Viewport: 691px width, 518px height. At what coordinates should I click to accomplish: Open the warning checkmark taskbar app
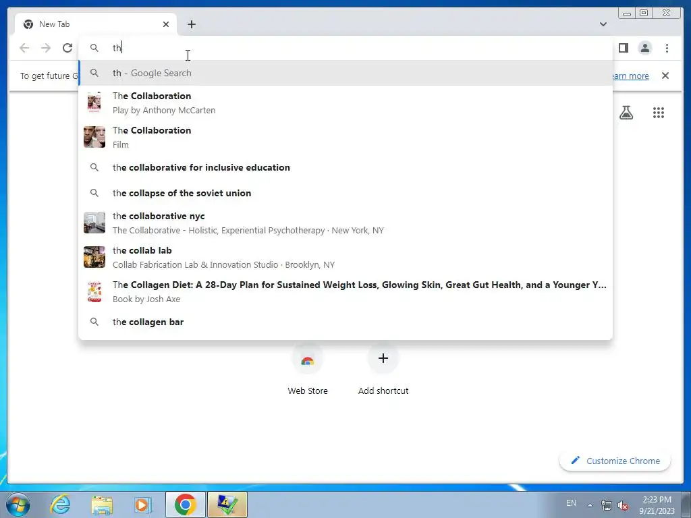[227, 505]
